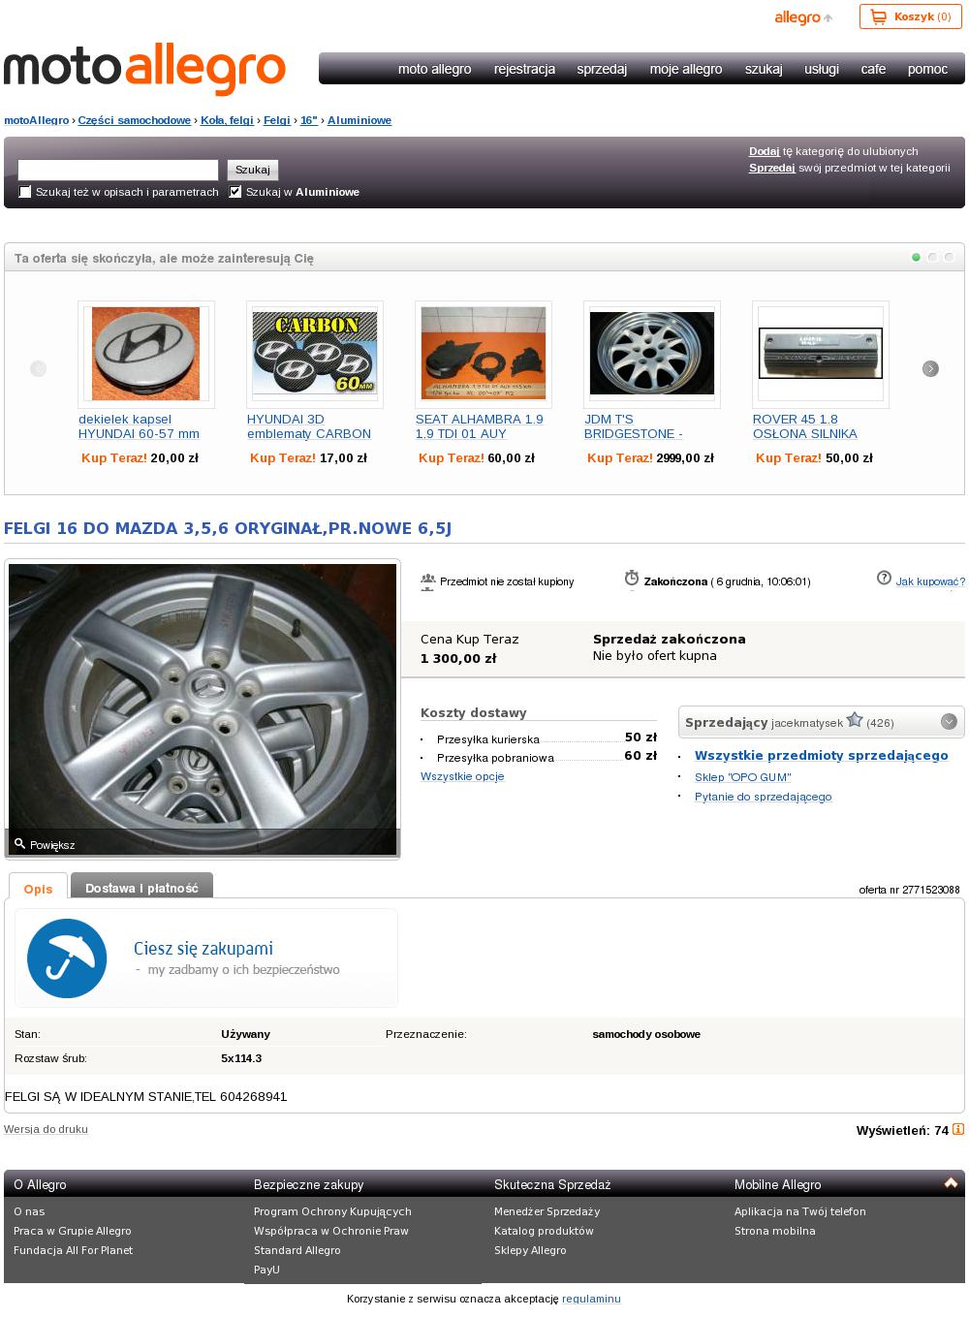Click 'Wszystkie przedmioty sprzedającego' link
Screen dimensions: 969x1318
tap(822, 755)
